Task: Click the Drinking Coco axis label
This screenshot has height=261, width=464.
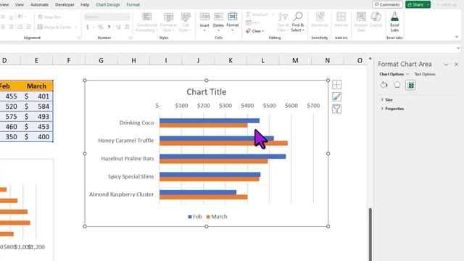Action: pos(136,123)
